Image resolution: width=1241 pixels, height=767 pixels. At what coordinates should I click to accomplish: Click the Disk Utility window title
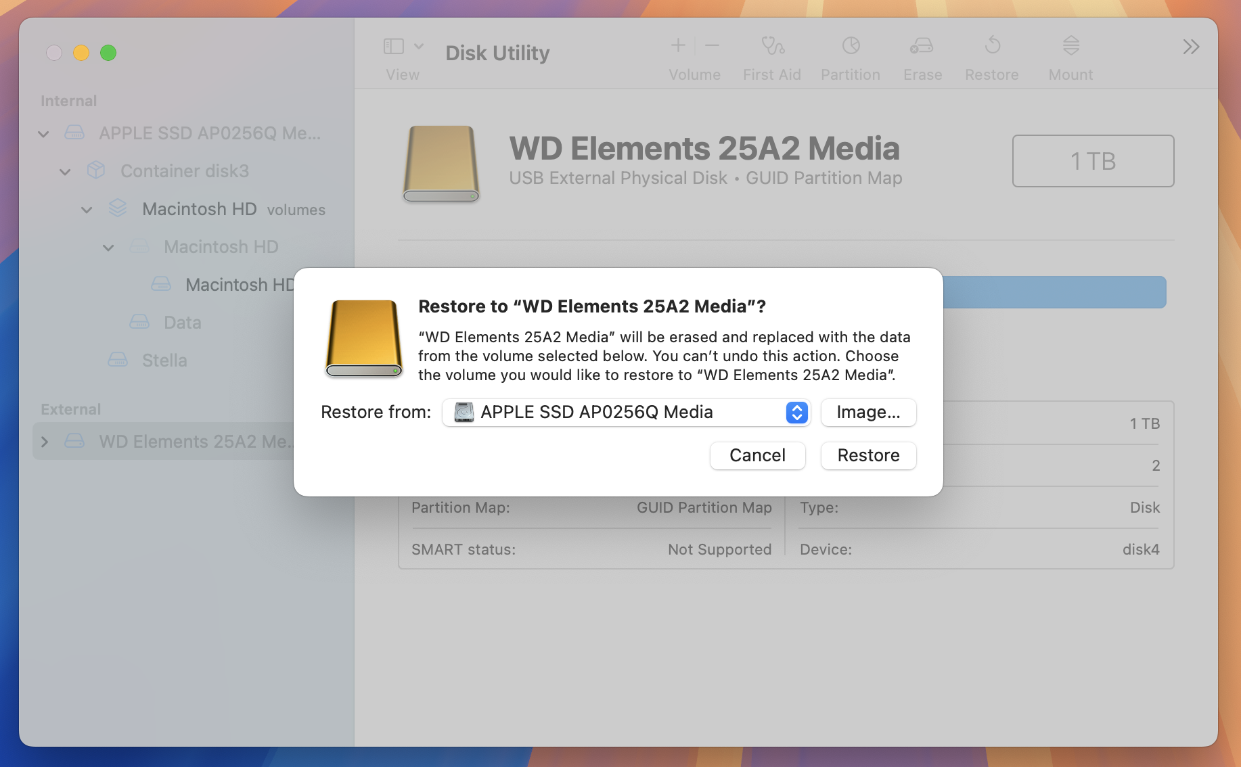pos(497,53)
